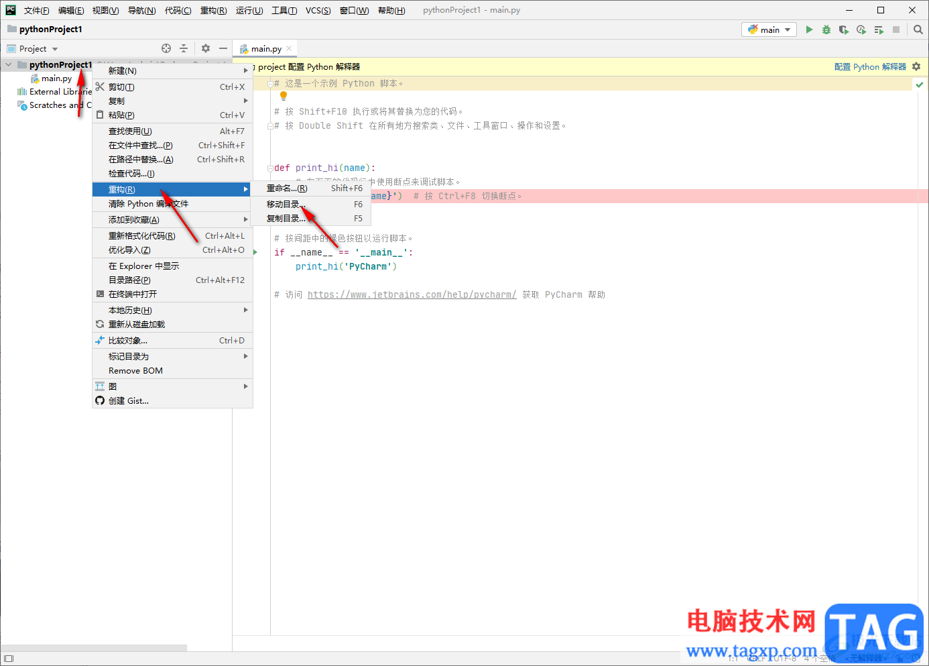This screenshot has height=666, width=929.
Task: Click pythonProject1 in the navigation breadcrumb
Action: click(x=51, y=29)
